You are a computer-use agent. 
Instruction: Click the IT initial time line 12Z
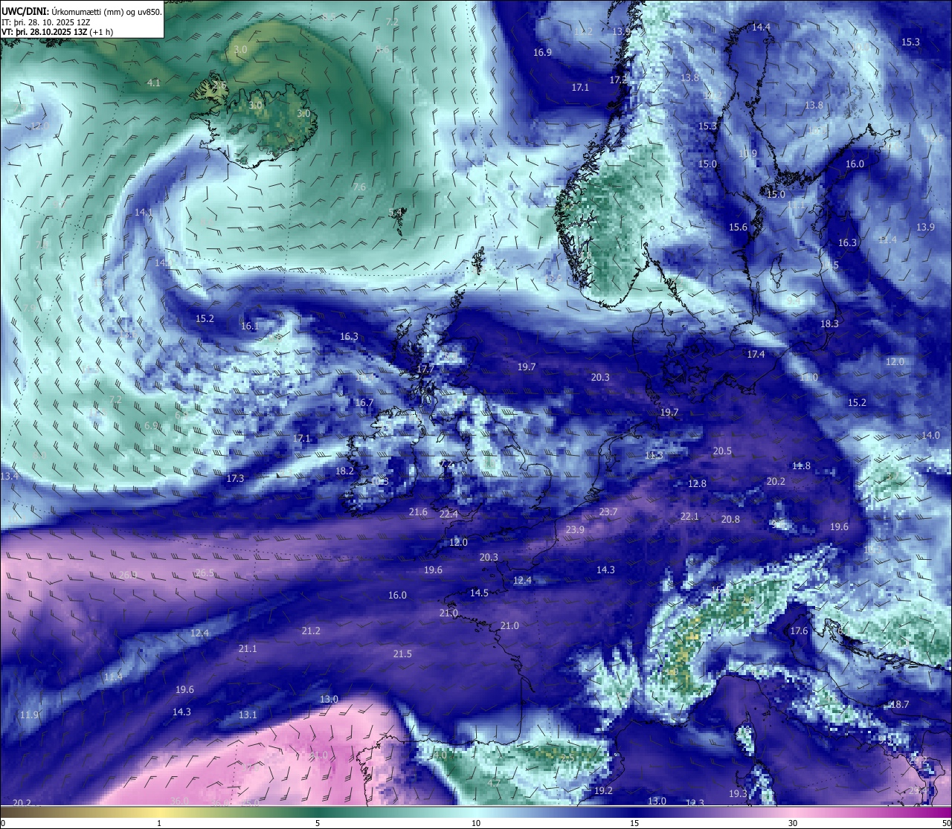(x=47, y=22)
